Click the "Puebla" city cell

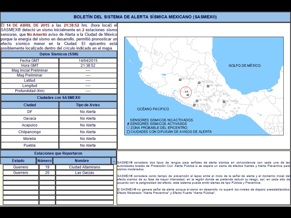[30, 145]
